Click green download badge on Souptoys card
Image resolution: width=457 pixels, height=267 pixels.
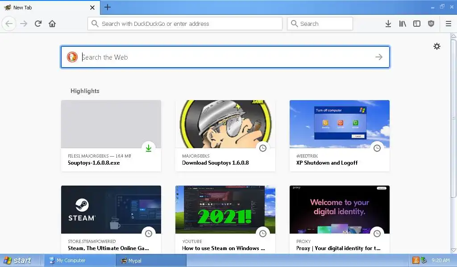pos(149,148)
